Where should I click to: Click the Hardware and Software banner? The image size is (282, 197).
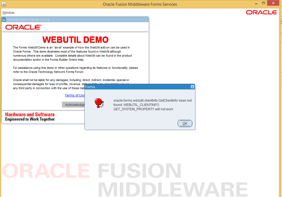30,117
